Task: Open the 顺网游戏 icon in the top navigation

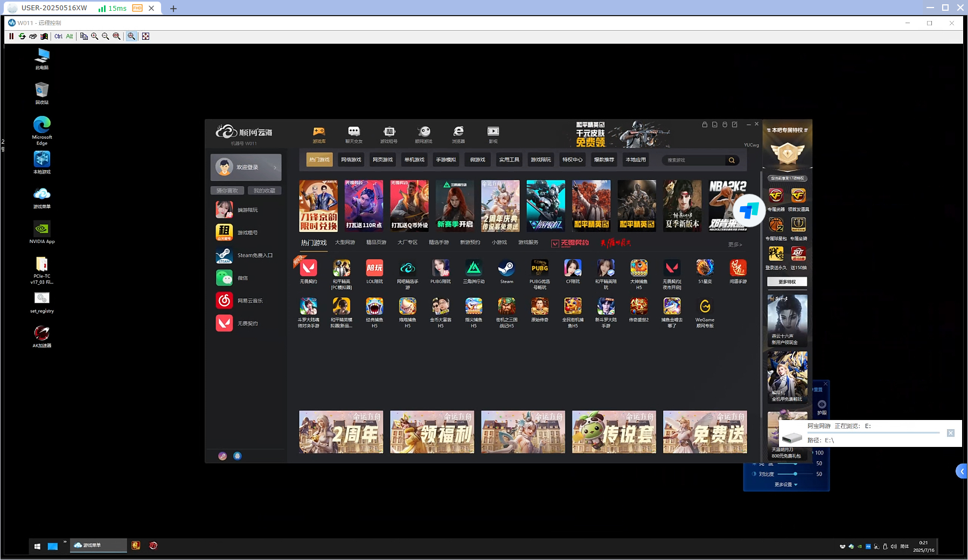Action: (x=424, y=134)
